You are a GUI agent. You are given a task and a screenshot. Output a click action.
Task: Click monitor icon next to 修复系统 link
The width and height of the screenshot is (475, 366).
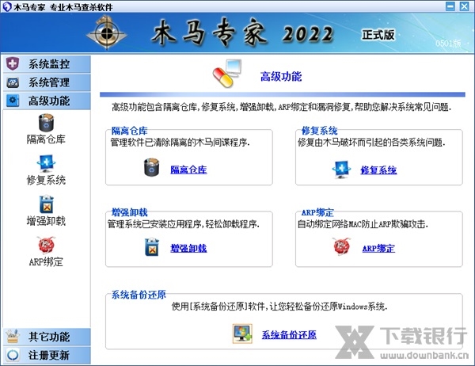[x=341, y=170]
